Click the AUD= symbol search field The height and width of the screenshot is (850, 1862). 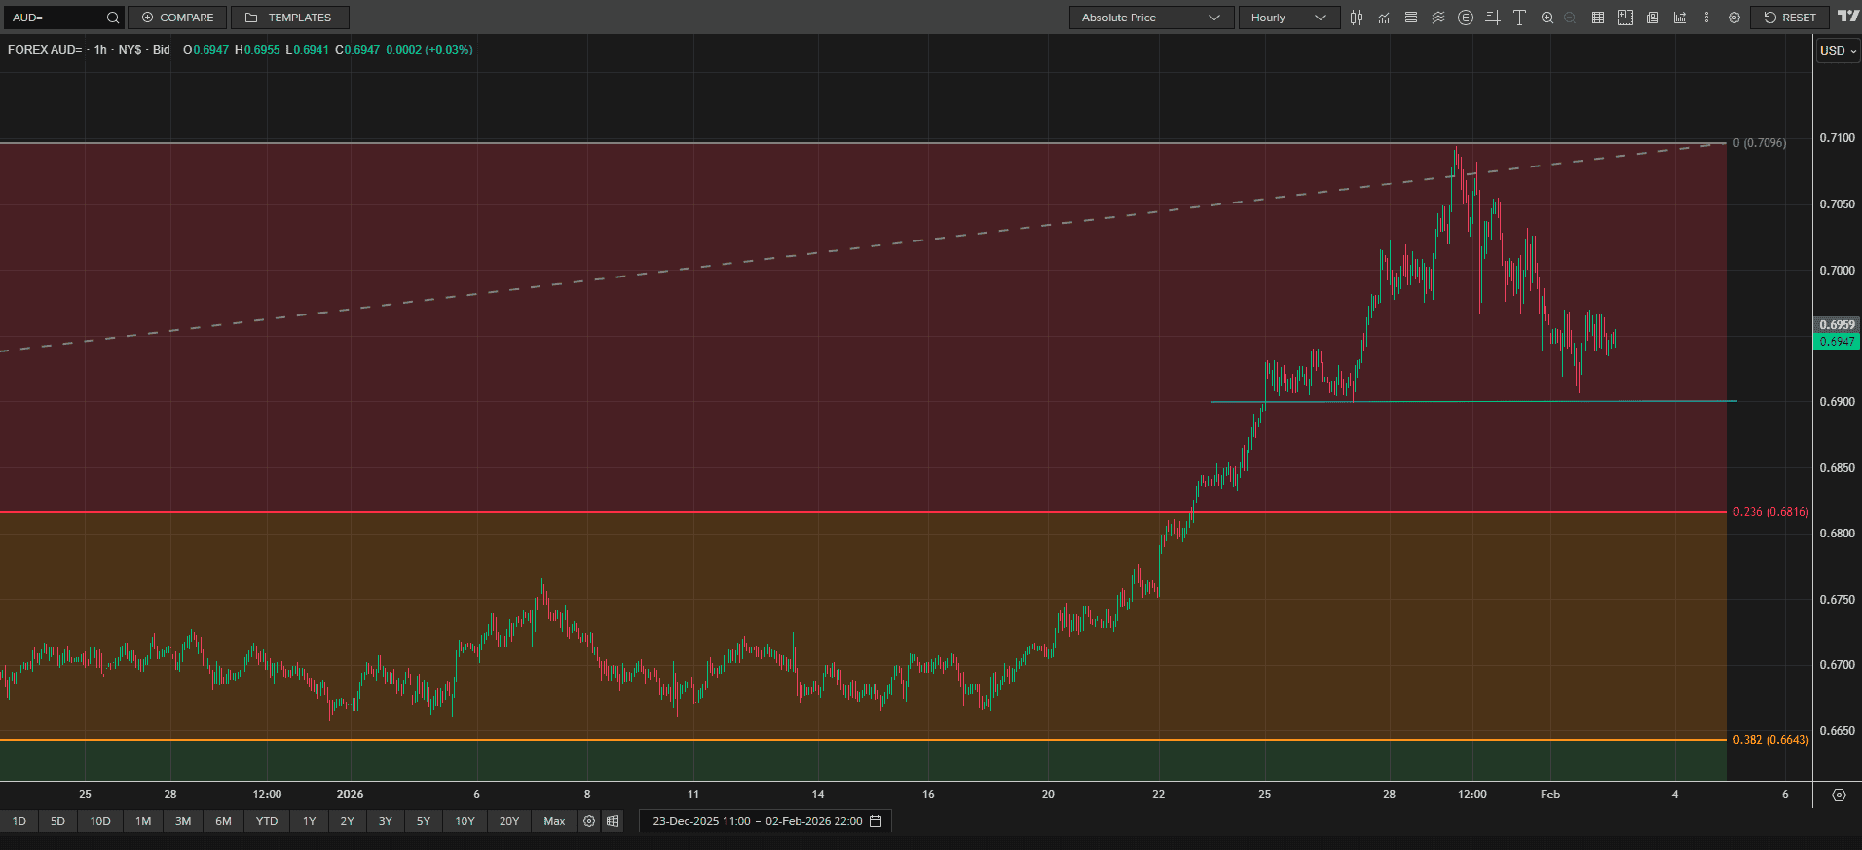(56, 18)
